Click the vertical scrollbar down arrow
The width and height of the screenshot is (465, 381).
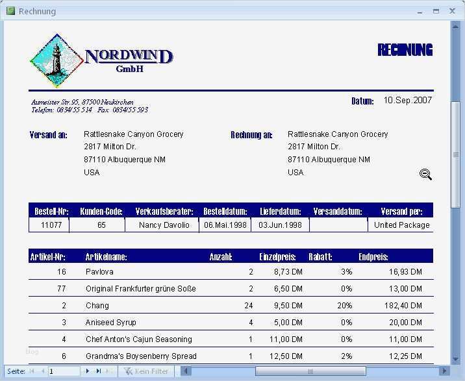455,360
